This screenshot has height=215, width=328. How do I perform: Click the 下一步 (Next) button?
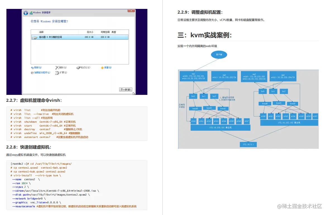pyautogui.click(x=126, y=89)
